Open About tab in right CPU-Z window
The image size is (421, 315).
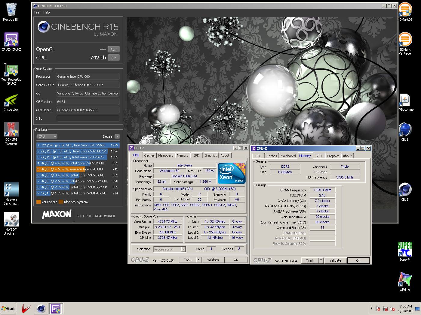click(x=347, y=156)
